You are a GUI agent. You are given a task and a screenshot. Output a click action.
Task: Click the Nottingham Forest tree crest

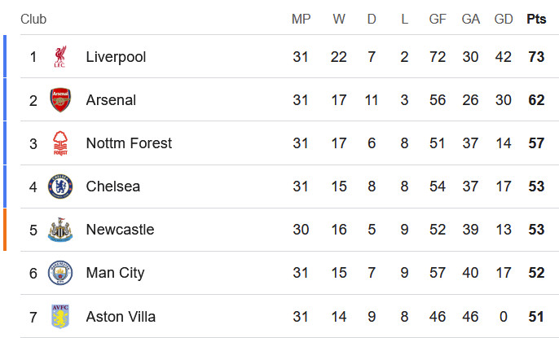click(x=60, y=143)
